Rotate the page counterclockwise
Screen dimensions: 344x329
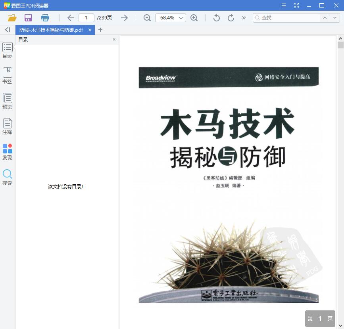click(216, 18)
